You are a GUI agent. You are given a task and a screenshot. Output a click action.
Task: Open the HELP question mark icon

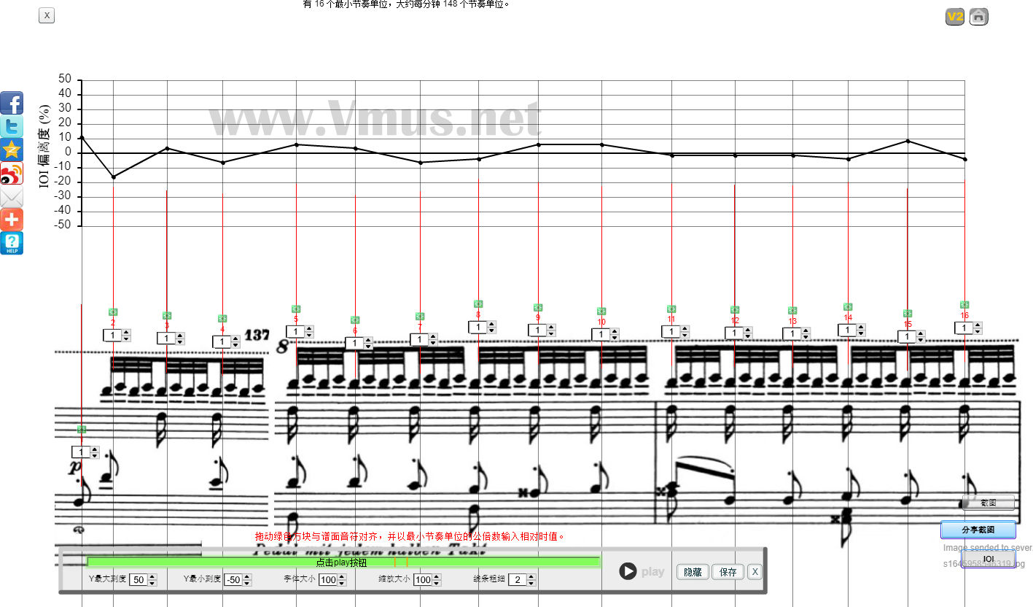[12, 243]
